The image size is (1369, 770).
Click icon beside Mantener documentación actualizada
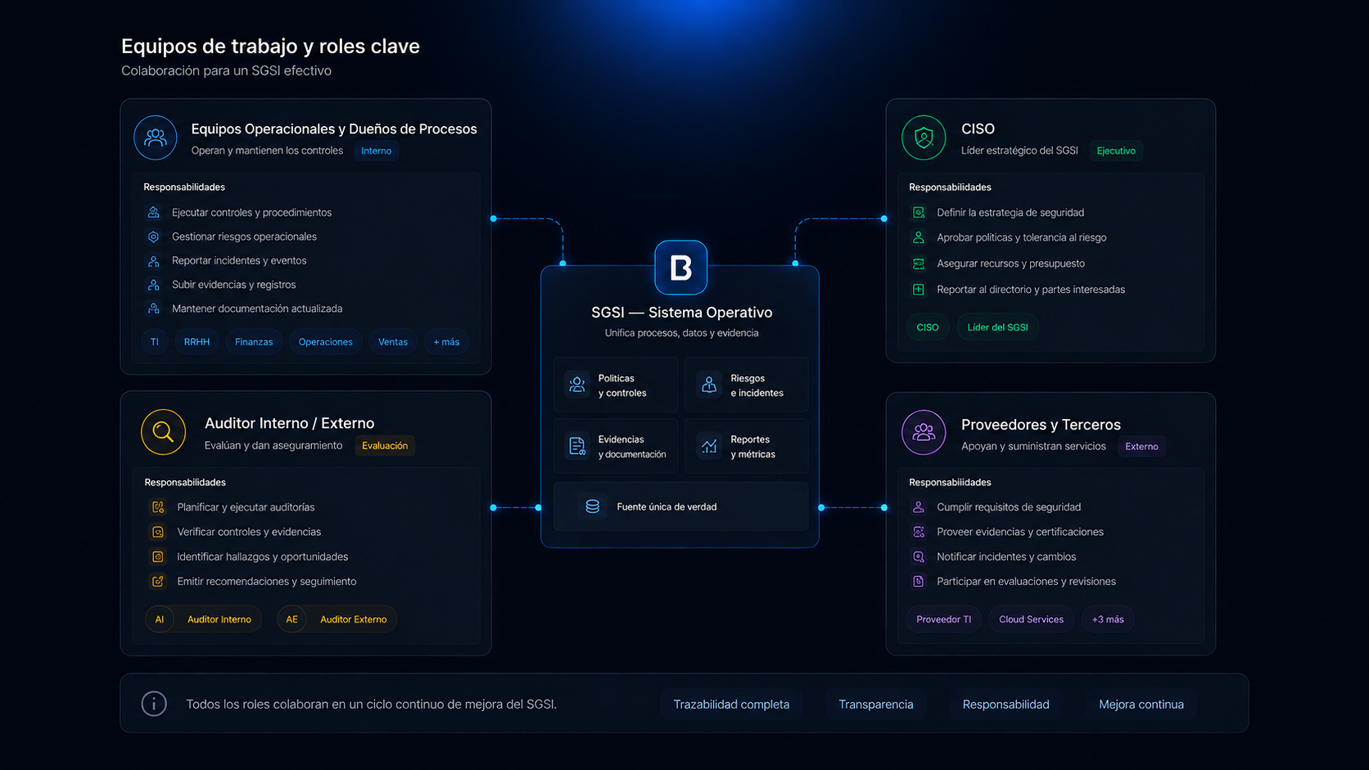coord(153,308)
